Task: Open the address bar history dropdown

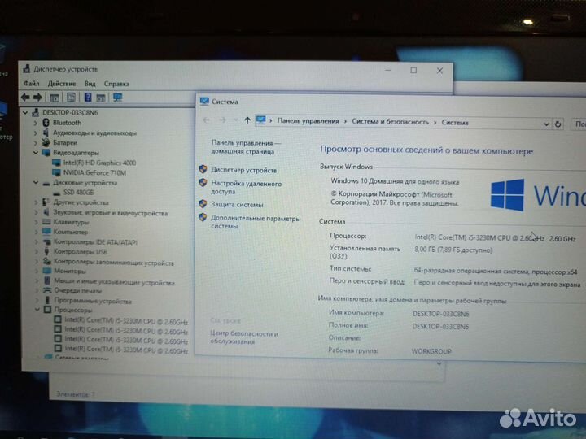Action: pyautogui.click(x=546, y=124)
